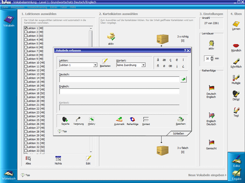Screen dimensions: 245x183
Task: Open the Editor icon
Action: (237, 161)
